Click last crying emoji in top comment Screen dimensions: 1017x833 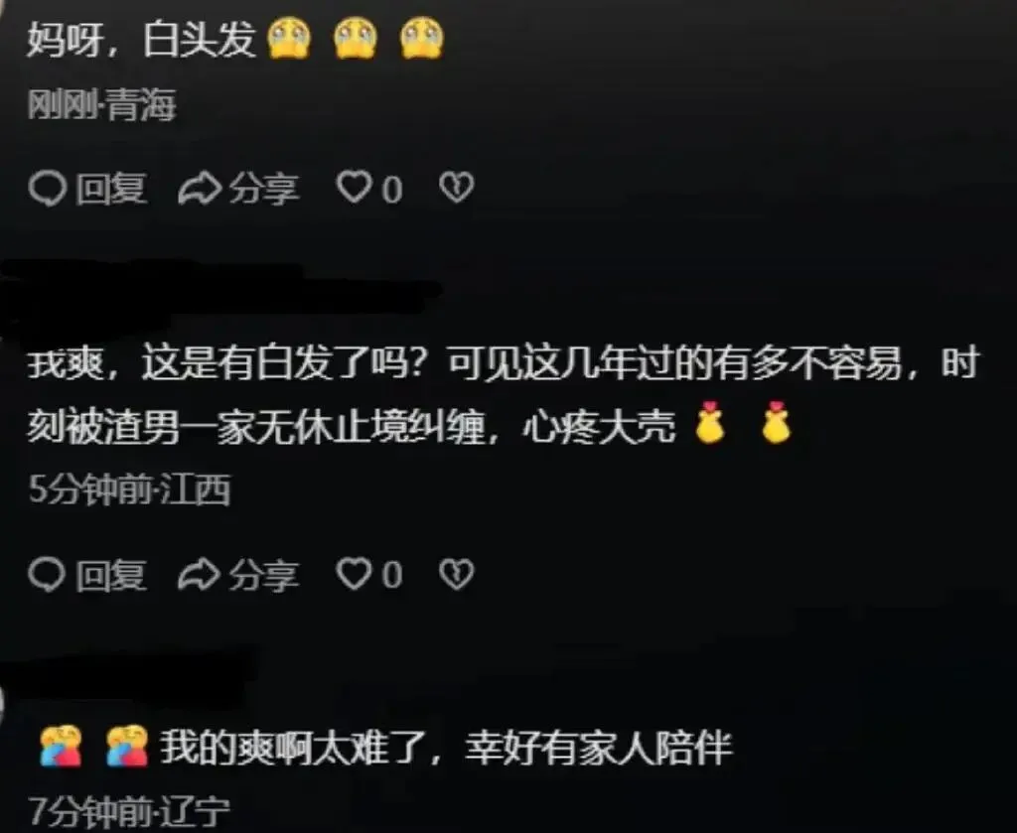click(x=421, y=39)
